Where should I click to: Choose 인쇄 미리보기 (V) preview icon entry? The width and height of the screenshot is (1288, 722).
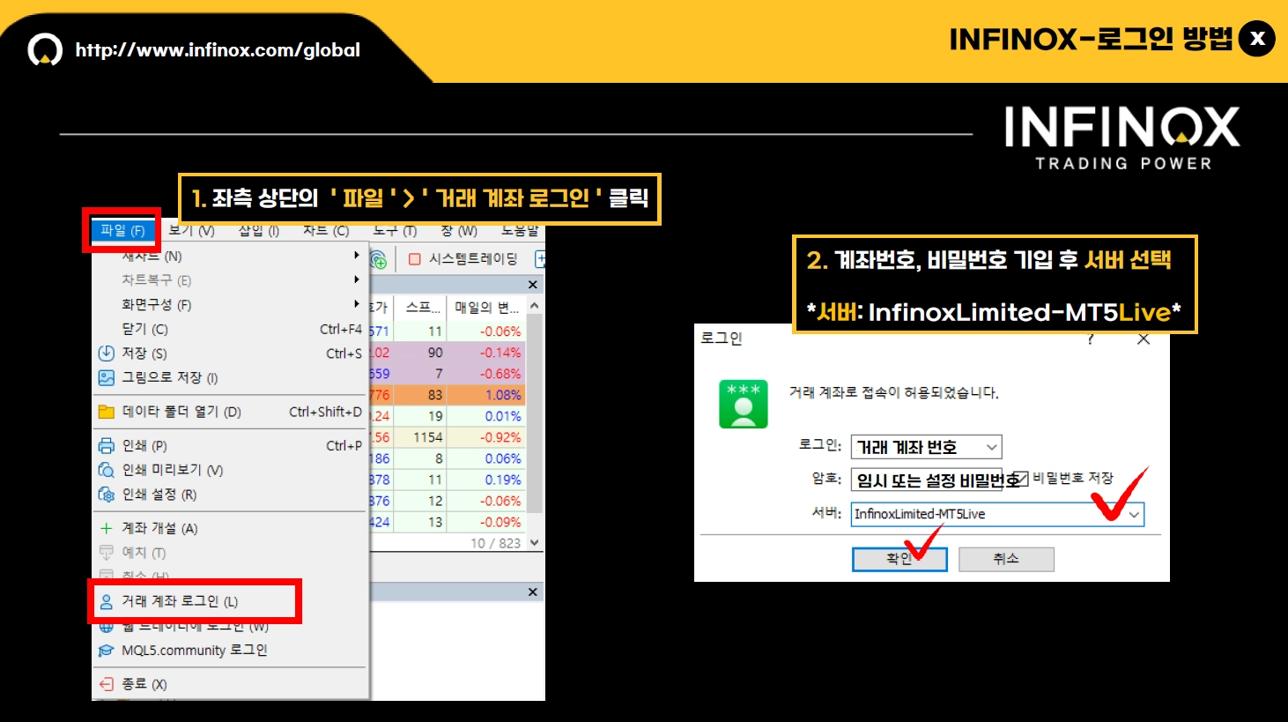pyautogui.click(x=230, y=470)
